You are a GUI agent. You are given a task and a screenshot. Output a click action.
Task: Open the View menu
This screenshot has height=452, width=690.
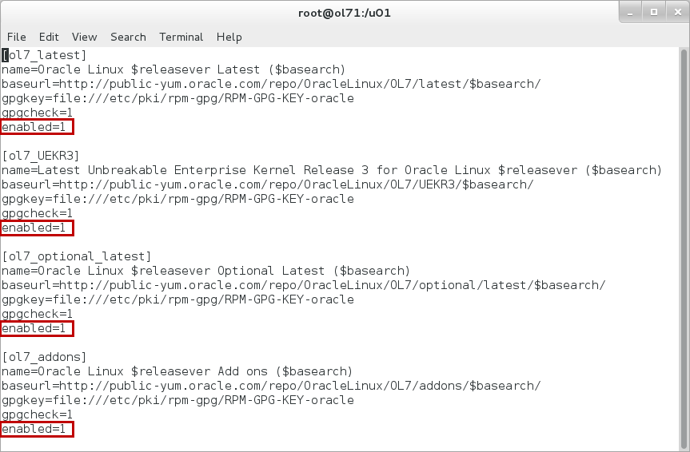pos(84,37)
